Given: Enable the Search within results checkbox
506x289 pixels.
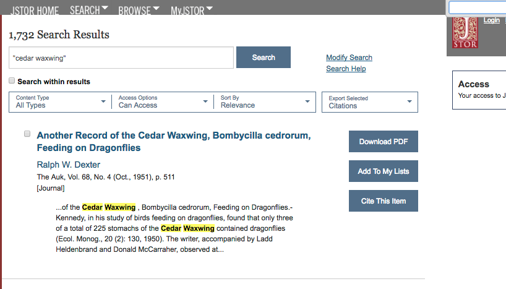Looking at the screenshot, I should [12, 80].
